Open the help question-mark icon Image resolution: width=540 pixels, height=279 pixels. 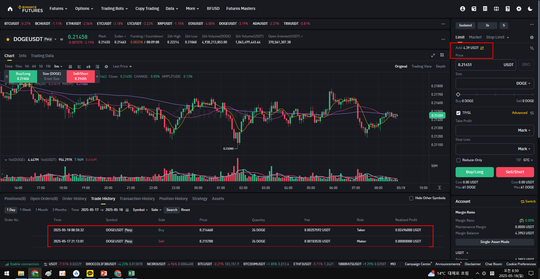(x=508, y=9)
